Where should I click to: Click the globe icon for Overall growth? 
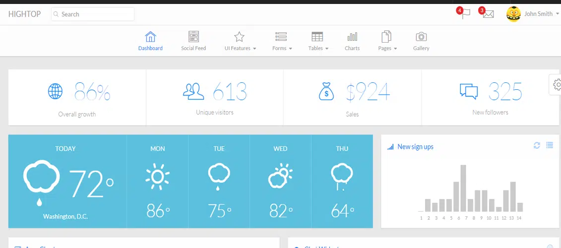tap(55, 91)
